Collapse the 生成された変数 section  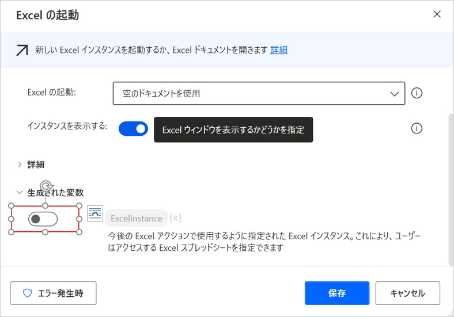(x=20, y=193)
